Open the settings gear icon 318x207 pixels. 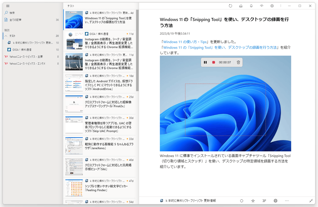[272, 6]
